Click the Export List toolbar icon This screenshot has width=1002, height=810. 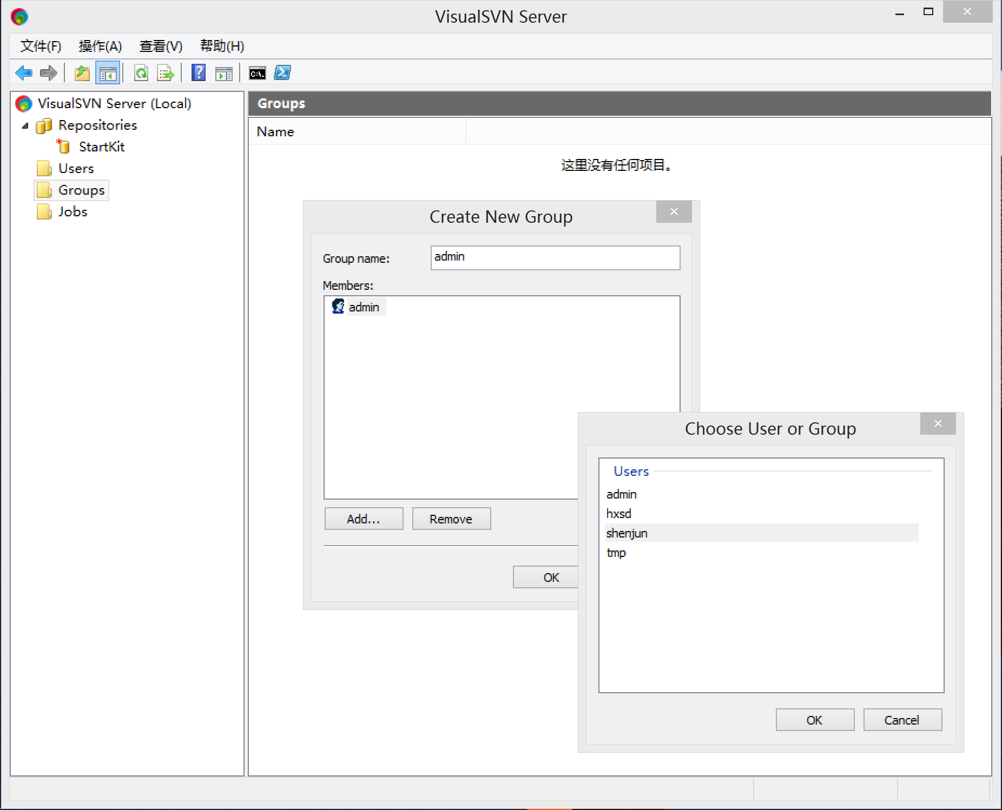tap(165, 73)
